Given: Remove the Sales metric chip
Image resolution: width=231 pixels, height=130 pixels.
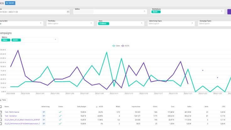Looking at the screenshot, I should (9, 40).
